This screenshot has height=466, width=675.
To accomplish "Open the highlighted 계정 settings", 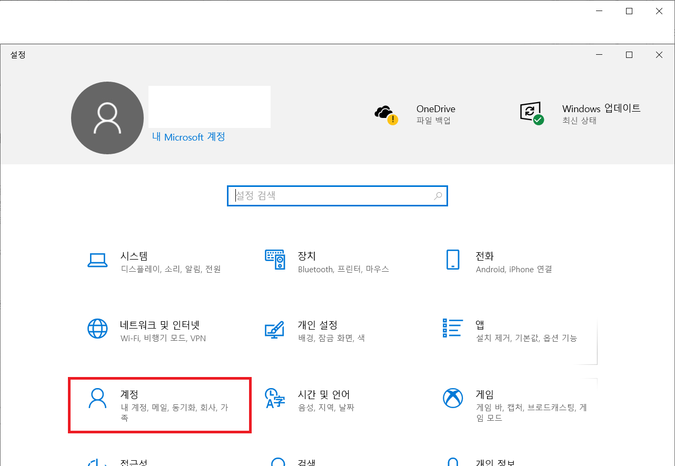I will 160,405.
